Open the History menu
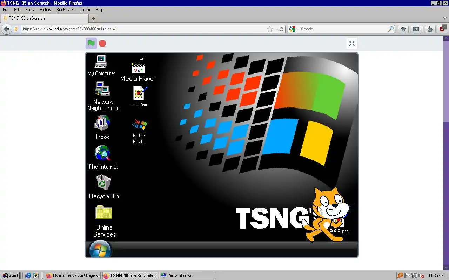 point(45,10)
